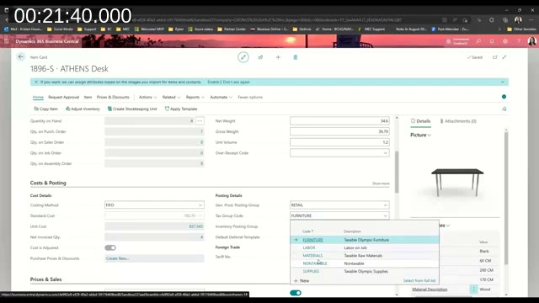Viewport: 539px width, 303px height.
Task: Click the pin action bar icon
Action: (x=504, y=109)
